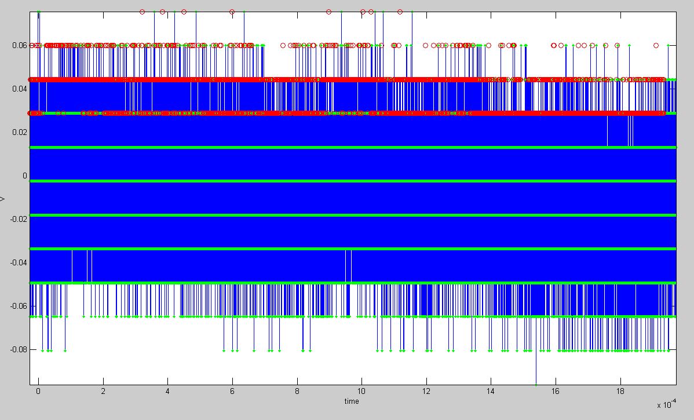
Task: Select the x-axis tick label 6
Action: (x=232, y=391)
